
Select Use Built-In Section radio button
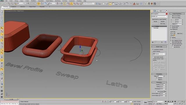(153, 49)
